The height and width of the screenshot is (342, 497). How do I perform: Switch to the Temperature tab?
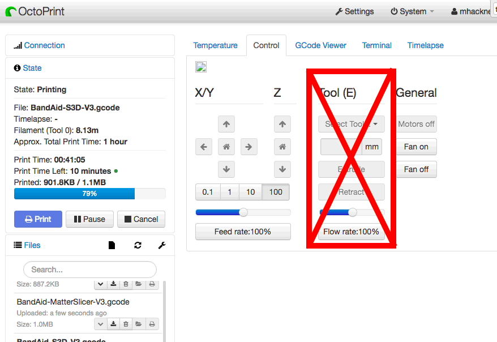(x=215, y=45)
